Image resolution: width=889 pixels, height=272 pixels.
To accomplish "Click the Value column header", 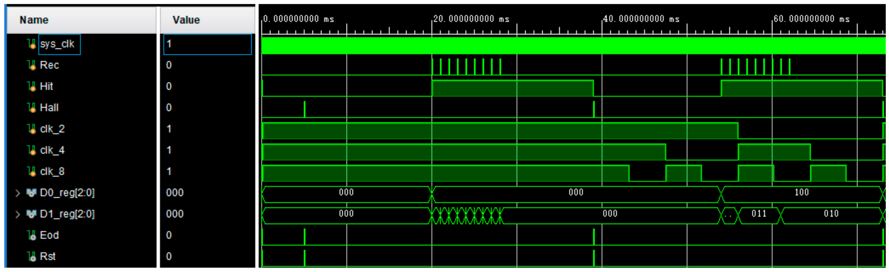I will pyautogui.click(x=207, y=20).
